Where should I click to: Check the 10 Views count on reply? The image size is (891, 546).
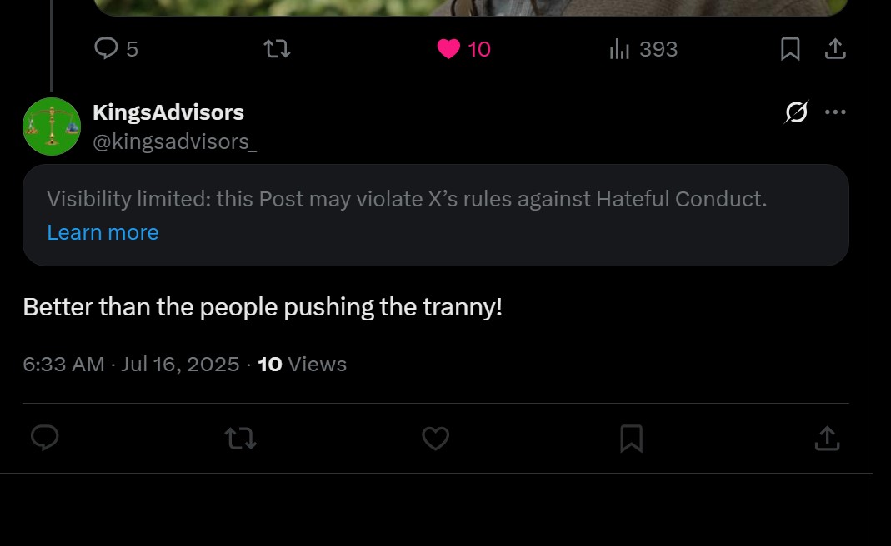303,365
